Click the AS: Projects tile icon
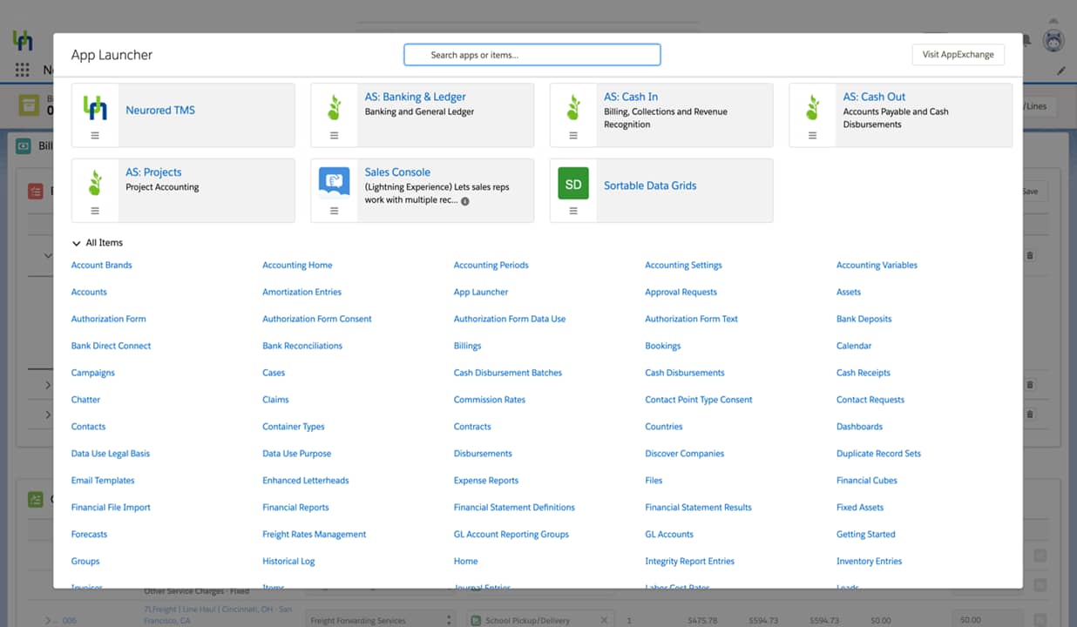This screenshot has height=627, width=1077. [95, 182]
